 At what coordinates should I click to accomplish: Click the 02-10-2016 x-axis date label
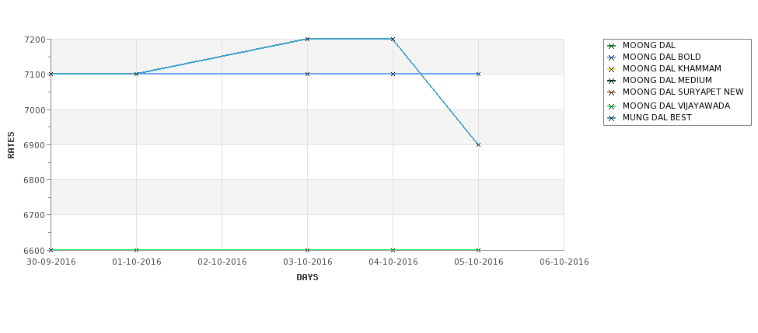[x=222, y=262]
